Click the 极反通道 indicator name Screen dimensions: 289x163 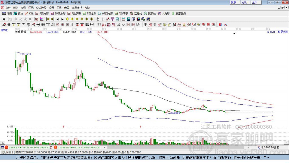point(21,32)
